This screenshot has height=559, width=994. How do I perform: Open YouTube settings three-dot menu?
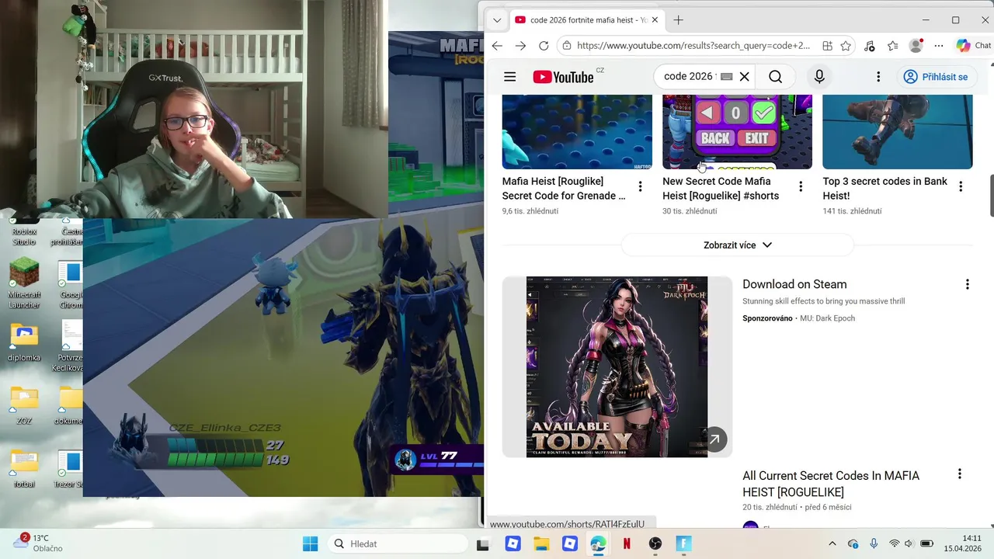click(878, 77)
